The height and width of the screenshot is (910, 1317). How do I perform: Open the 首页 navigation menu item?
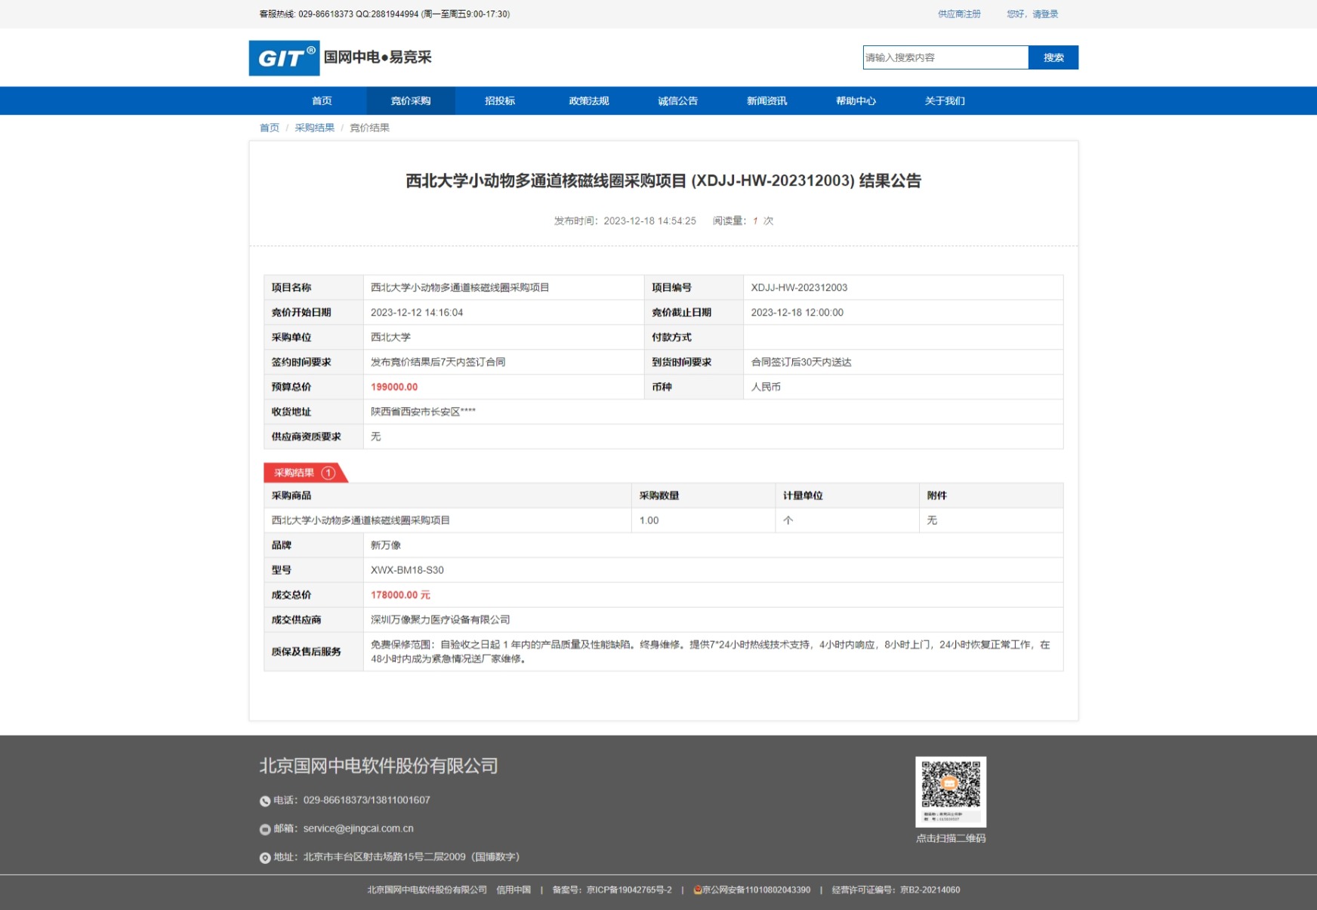[x=322, y=101]
